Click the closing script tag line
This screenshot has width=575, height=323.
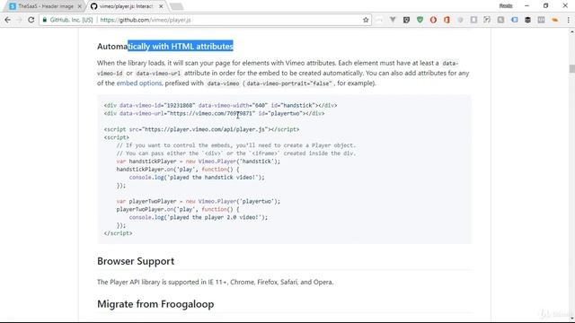pyautogui.click(x=118, y=233)
